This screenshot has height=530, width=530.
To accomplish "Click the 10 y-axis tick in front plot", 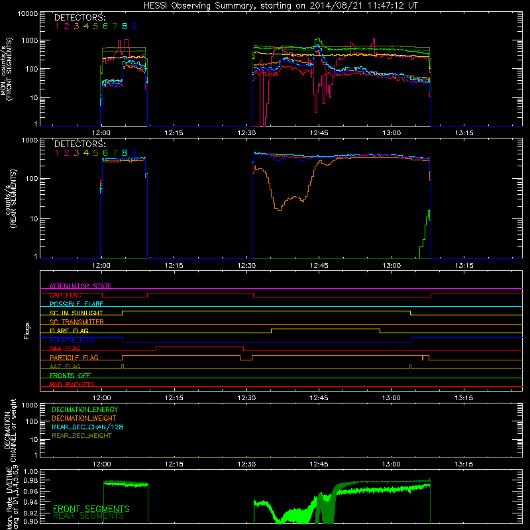I will coord(34,98).
